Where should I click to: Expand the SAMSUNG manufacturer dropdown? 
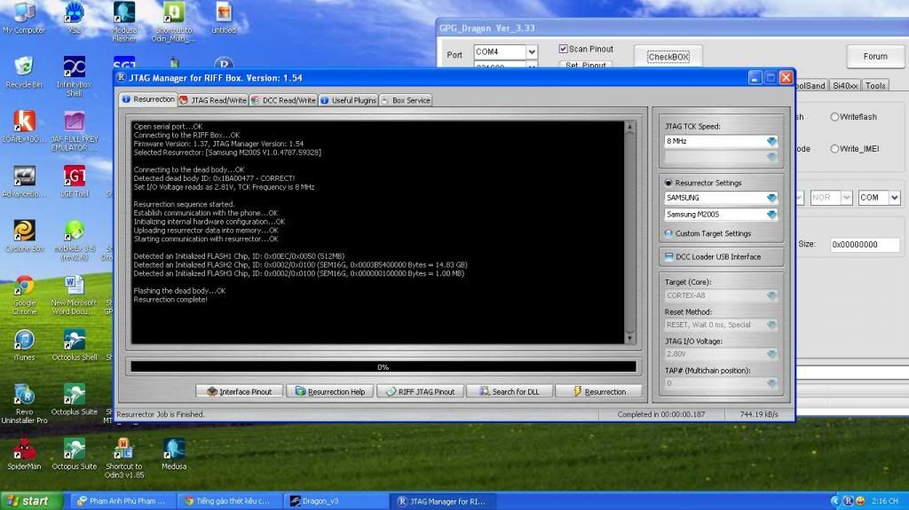771,198
